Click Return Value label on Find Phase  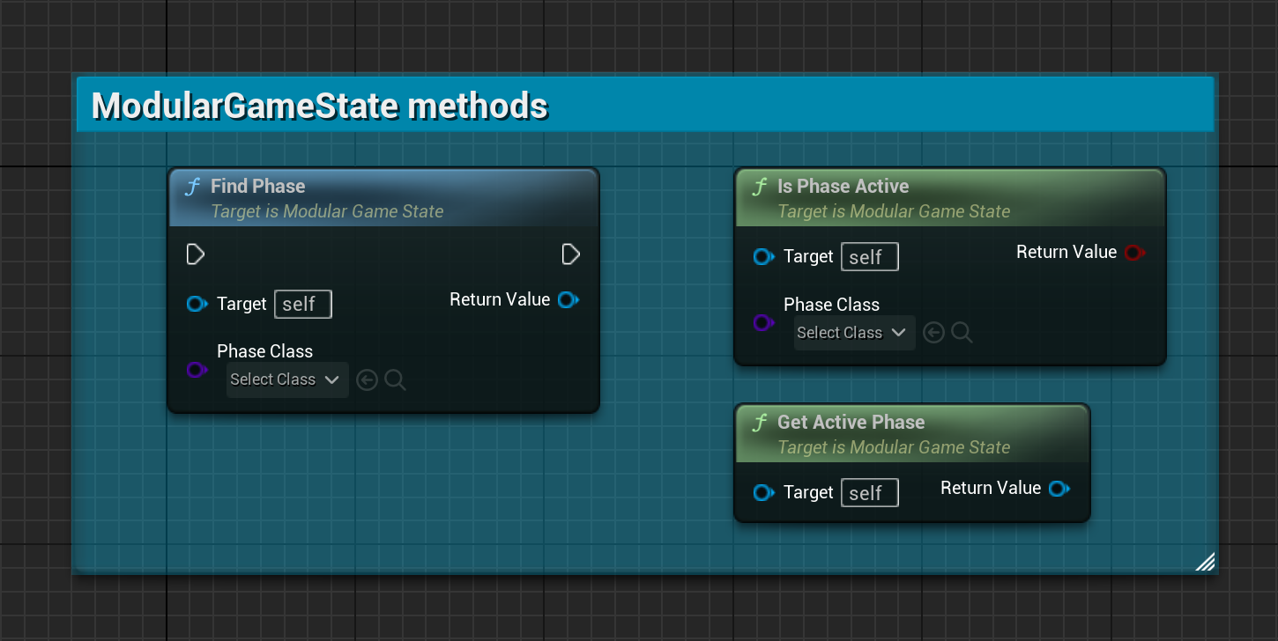click(500, 299)
